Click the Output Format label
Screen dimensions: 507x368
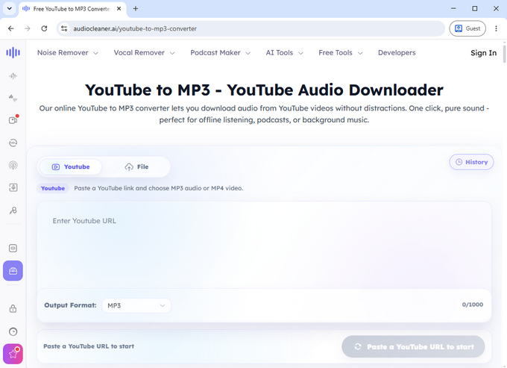pos(70,305)
